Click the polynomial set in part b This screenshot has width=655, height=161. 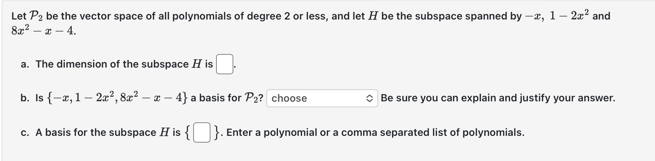117,98
